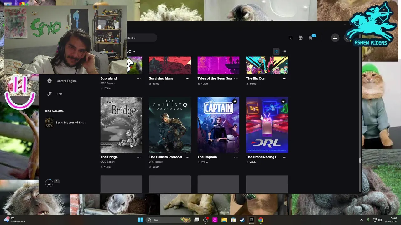Install Tales of the Neon Sea via Yükle
Image resolution: width=401 pixels, height=225 pixels.
point(203,84)
